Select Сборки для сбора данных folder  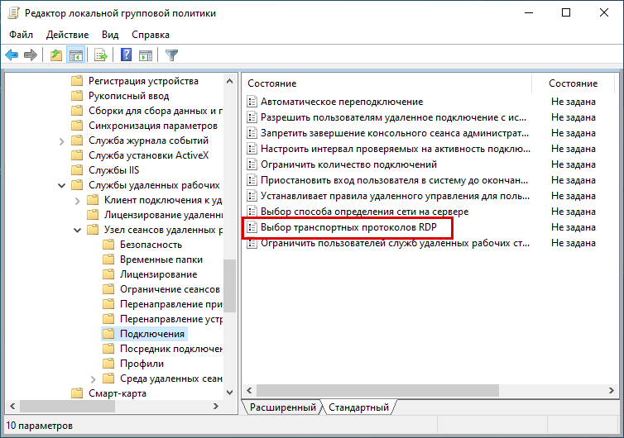156,111
